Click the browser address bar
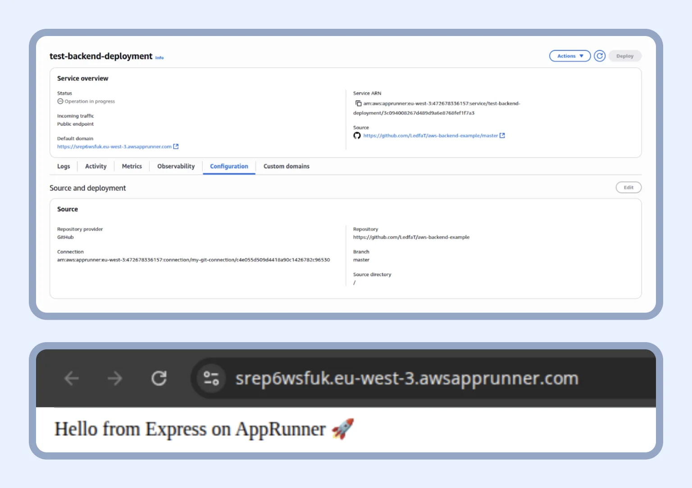The height and width of the screenshot is (488, 692). [x=405, y=378]
